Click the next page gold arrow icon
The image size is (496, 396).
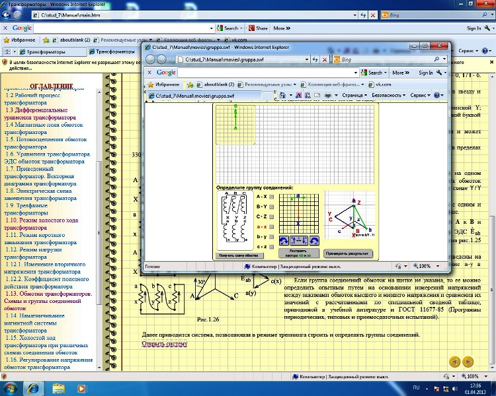point(468,361)
